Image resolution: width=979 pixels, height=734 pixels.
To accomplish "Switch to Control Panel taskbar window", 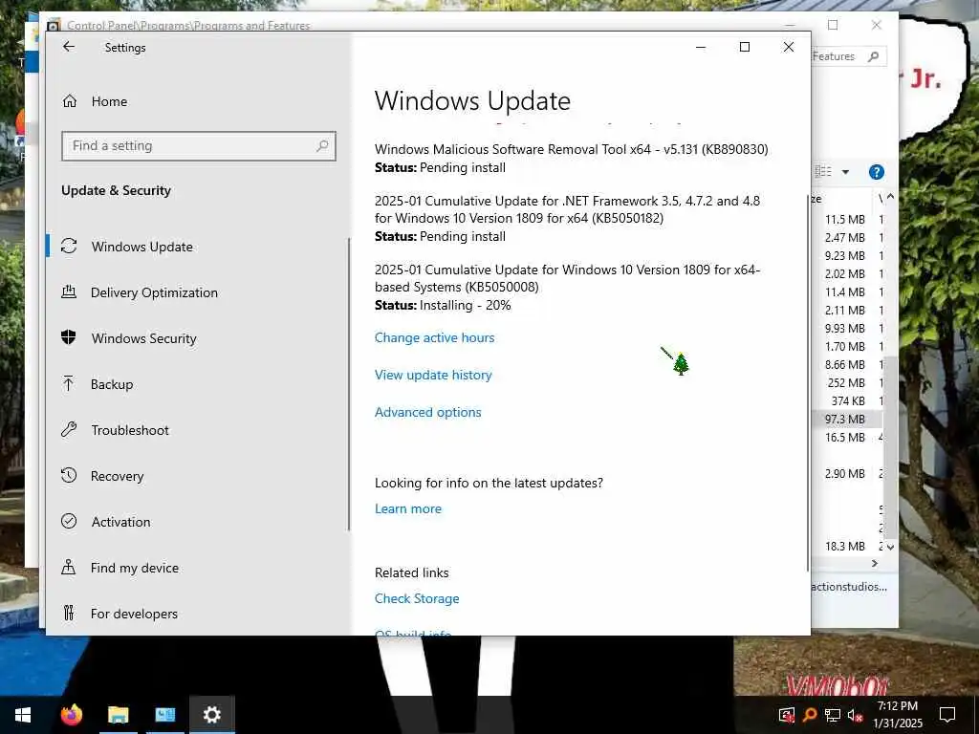I will [164, 715].
